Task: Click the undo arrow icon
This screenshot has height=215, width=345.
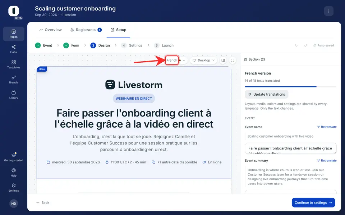Action: pos(296,46)
